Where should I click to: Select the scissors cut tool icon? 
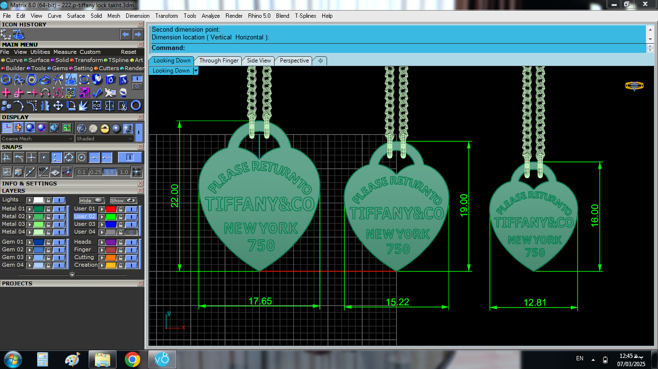click(x=123, y=105)
